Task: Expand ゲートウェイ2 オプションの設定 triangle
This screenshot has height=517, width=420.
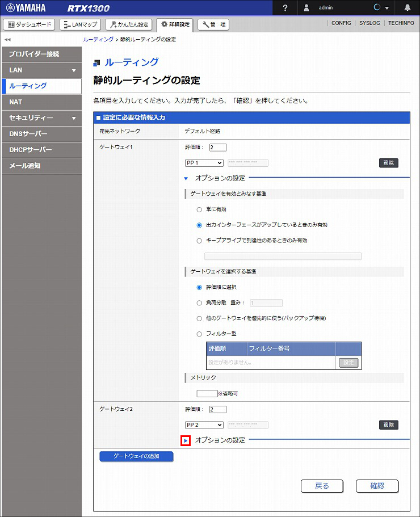Action: pyautogui.click(x=186, y=440)
